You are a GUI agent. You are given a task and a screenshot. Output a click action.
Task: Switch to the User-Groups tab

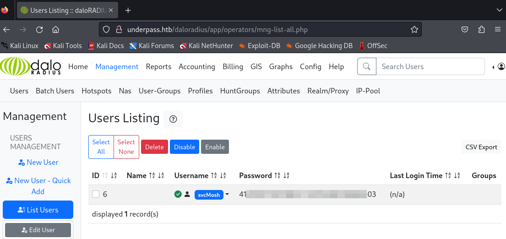pyautogui.click(x=159, y=91)
